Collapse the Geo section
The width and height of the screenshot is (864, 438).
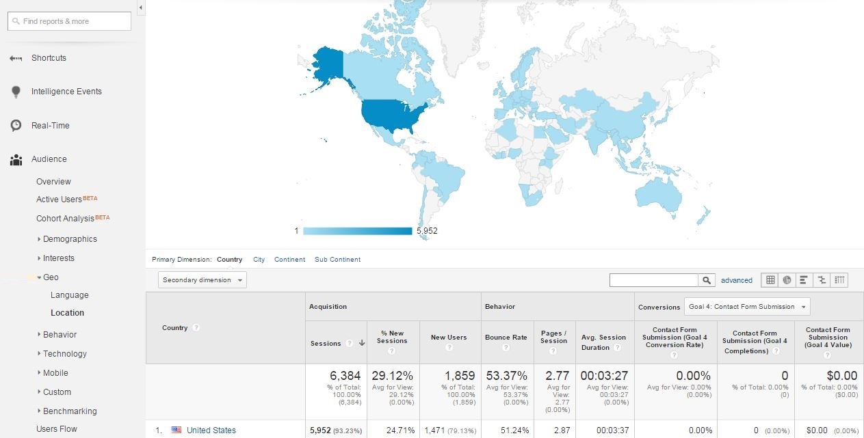coord(40,277)
